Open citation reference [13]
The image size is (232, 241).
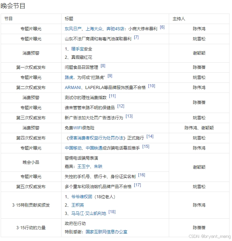129,116
